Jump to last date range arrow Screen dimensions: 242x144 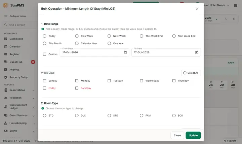(234, 19)
